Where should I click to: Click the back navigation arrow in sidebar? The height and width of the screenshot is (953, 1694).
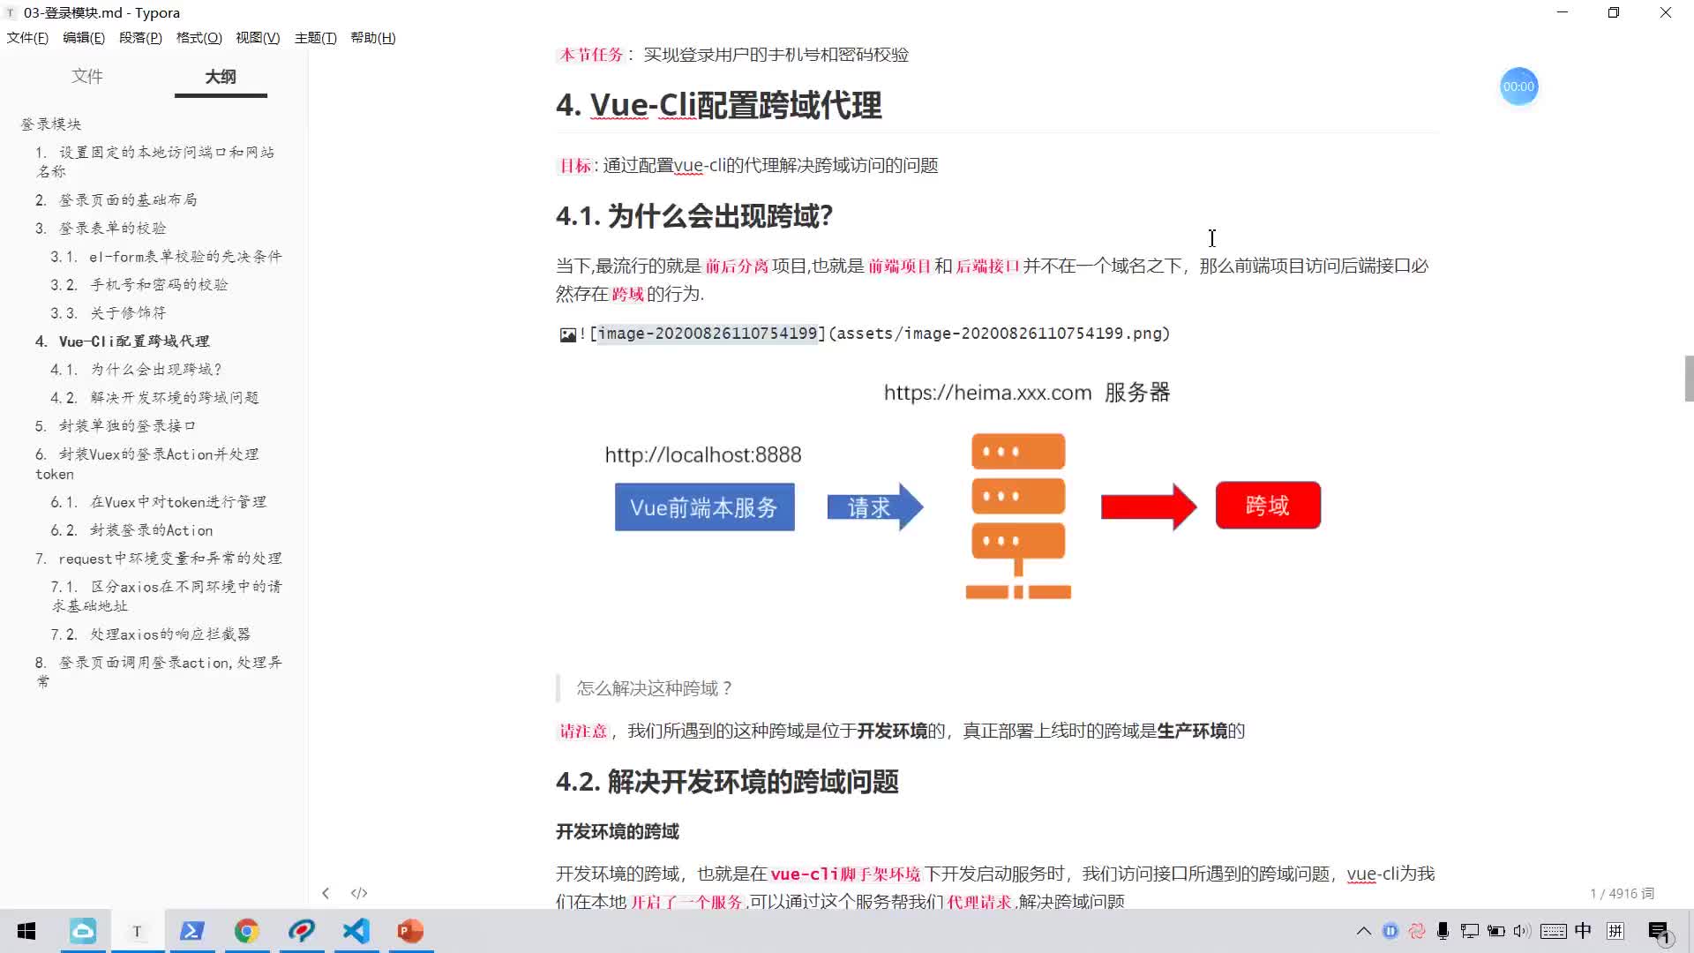(326, 891)
